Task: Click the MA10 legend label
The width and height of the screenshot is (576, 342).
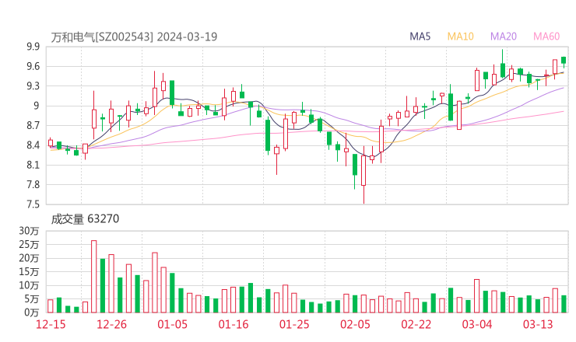Action: point(460,37)
